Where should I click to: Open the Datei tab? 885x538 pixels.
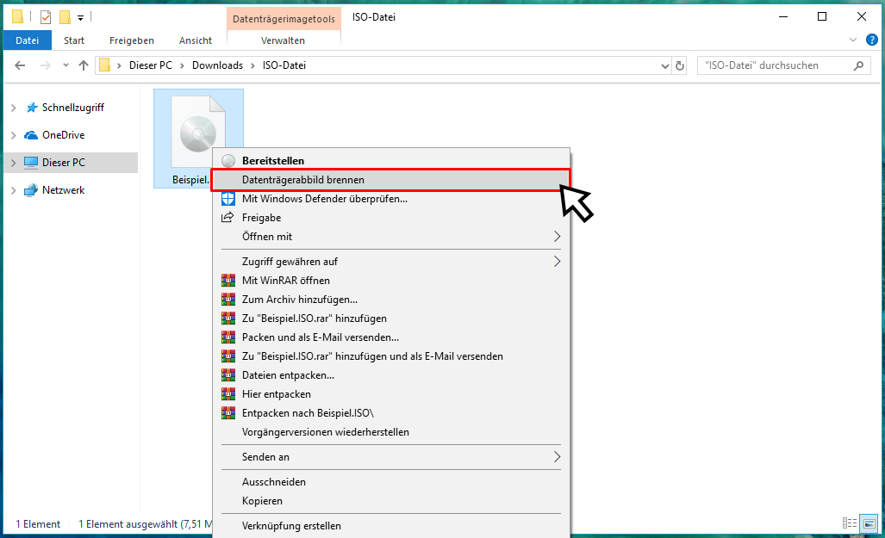pyautogui.click(x=27, y=40)
